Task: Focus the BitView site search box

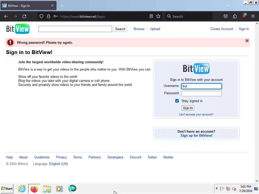Action: pos(75,29)
